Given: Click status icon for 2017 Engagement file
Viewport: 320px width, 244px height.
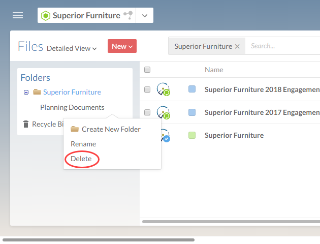Looking at the screenshot, I should tap(163, 112).
